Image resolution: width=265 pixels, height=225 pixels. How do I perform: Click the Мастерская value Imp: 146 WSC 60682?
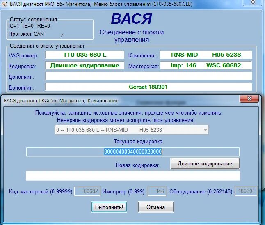[x=206, y=65]
